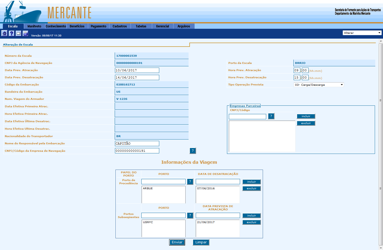This screenshot has height=250, width=383.
Task: Click excluir for Porto de Procedência
Action: (x=252, y=188)
